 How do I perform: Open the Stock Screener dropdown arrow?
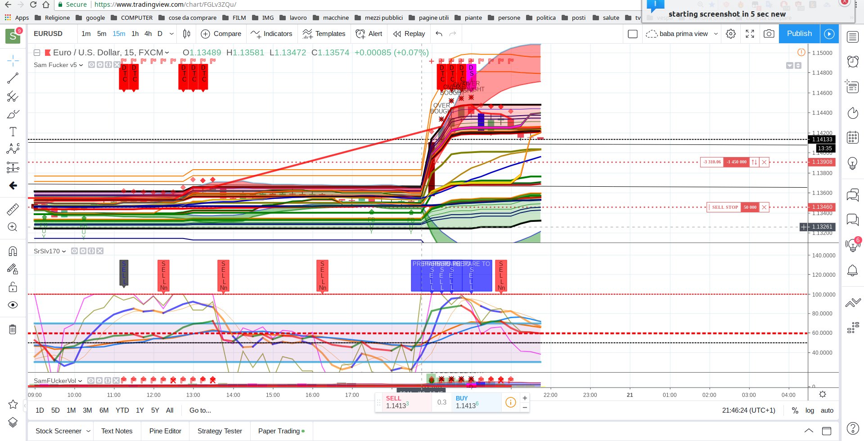pos(88,431)
